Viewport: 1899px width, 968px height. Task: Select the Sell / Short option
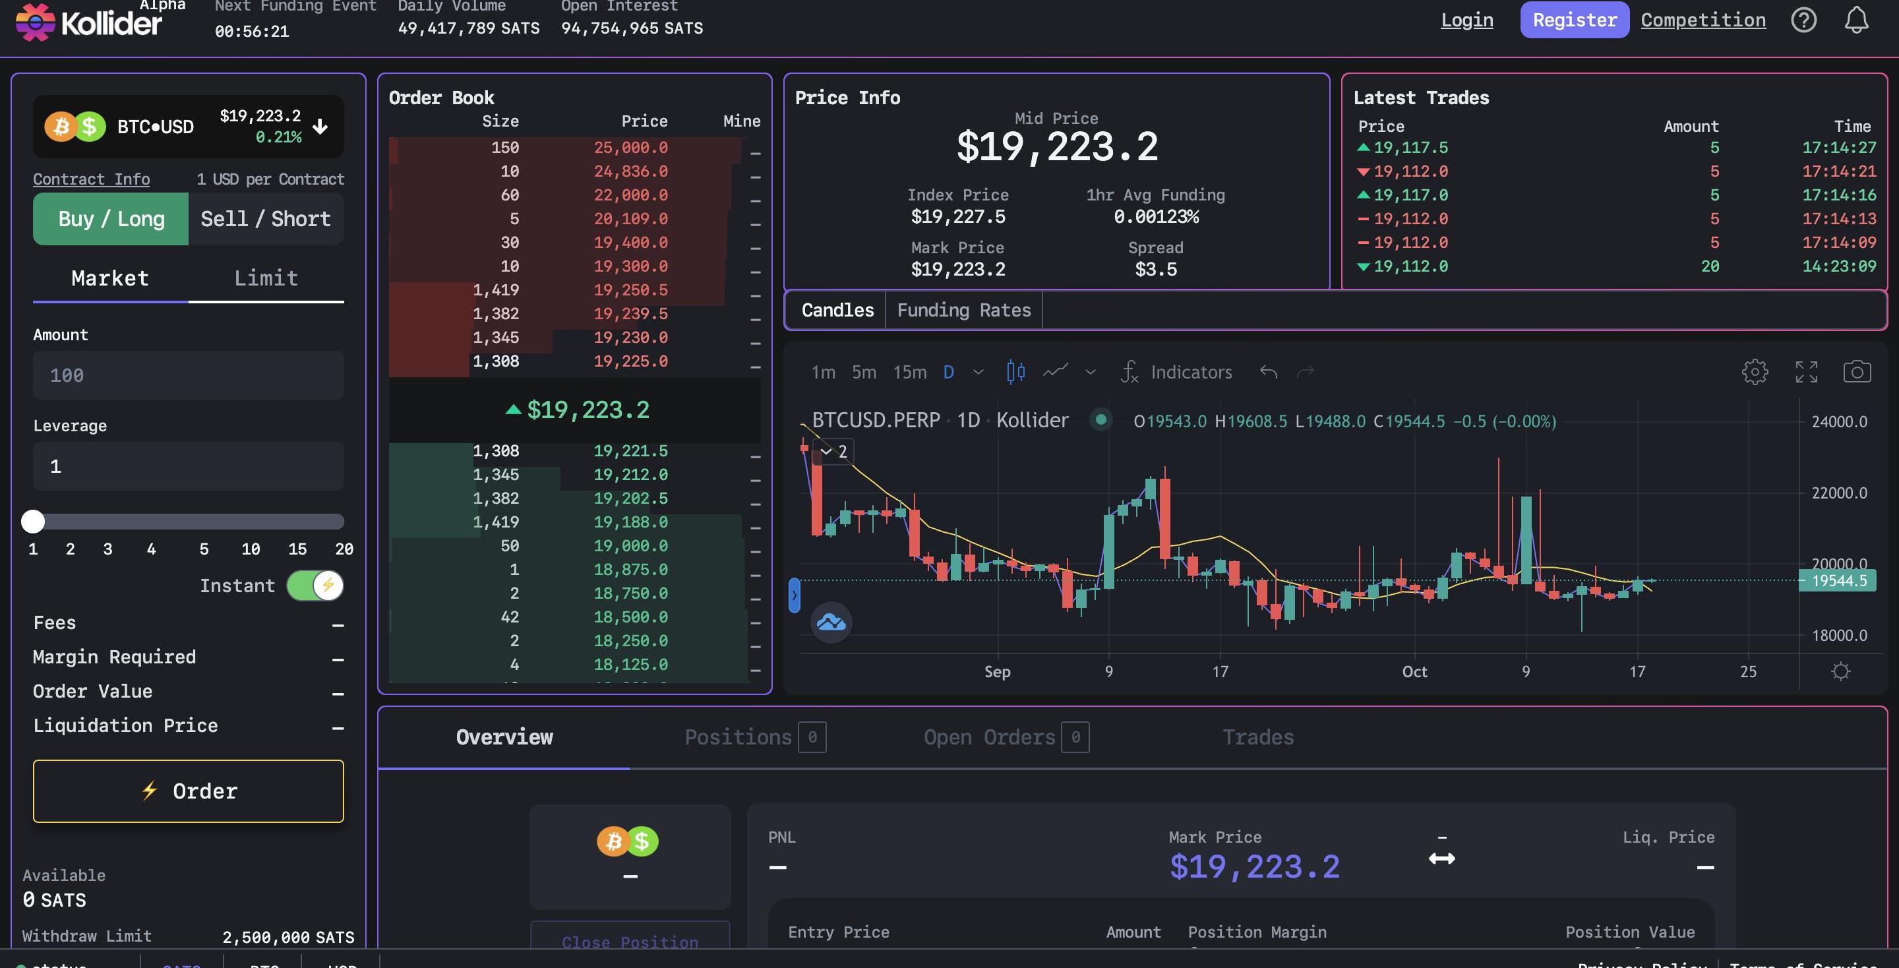[x=265, y=219]
